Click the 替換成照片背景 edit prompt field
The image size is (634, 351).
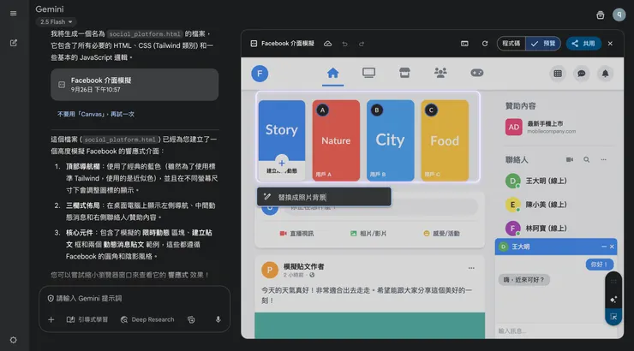tap(324, 197)
